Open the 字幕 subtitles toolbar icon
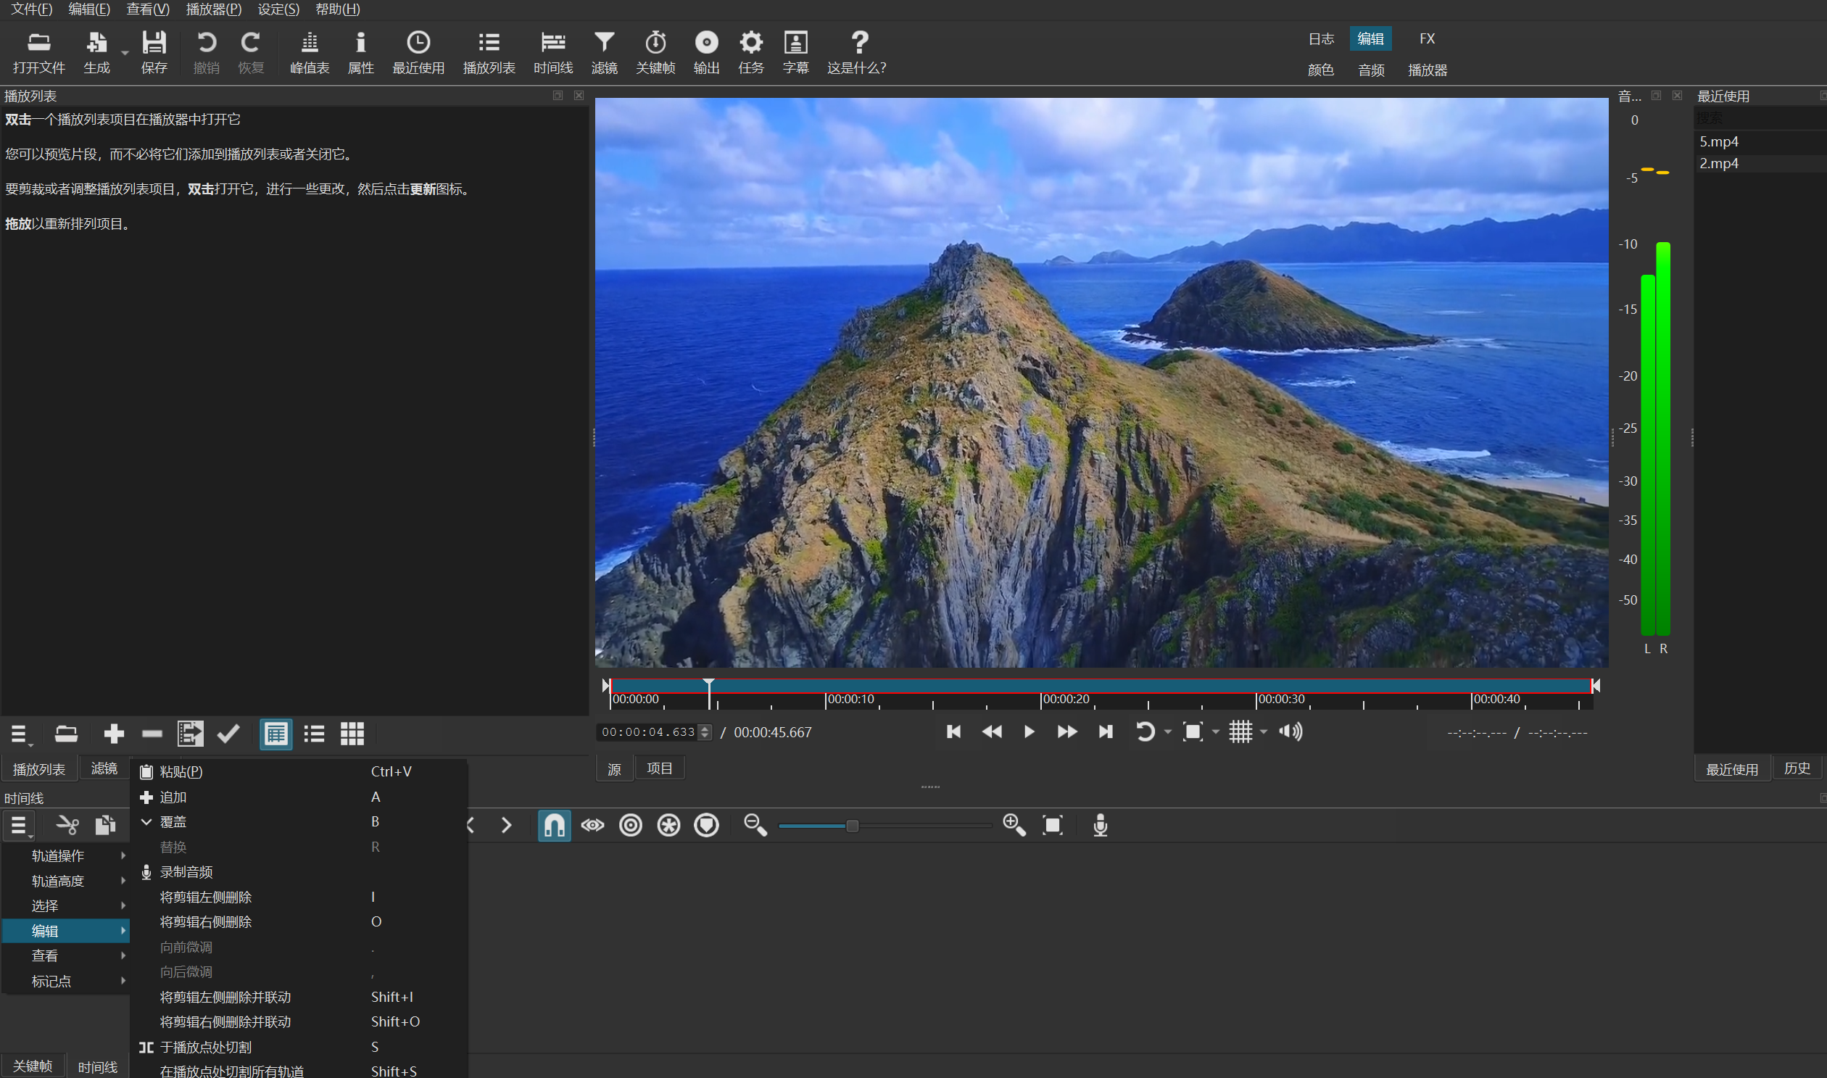Screen dimensions: 1827x1078 pyautogui.click(x=795, y=42)
